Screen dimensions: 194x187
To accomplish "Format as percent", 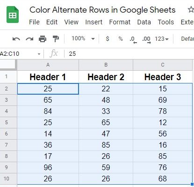I will [x=121, y=38].
